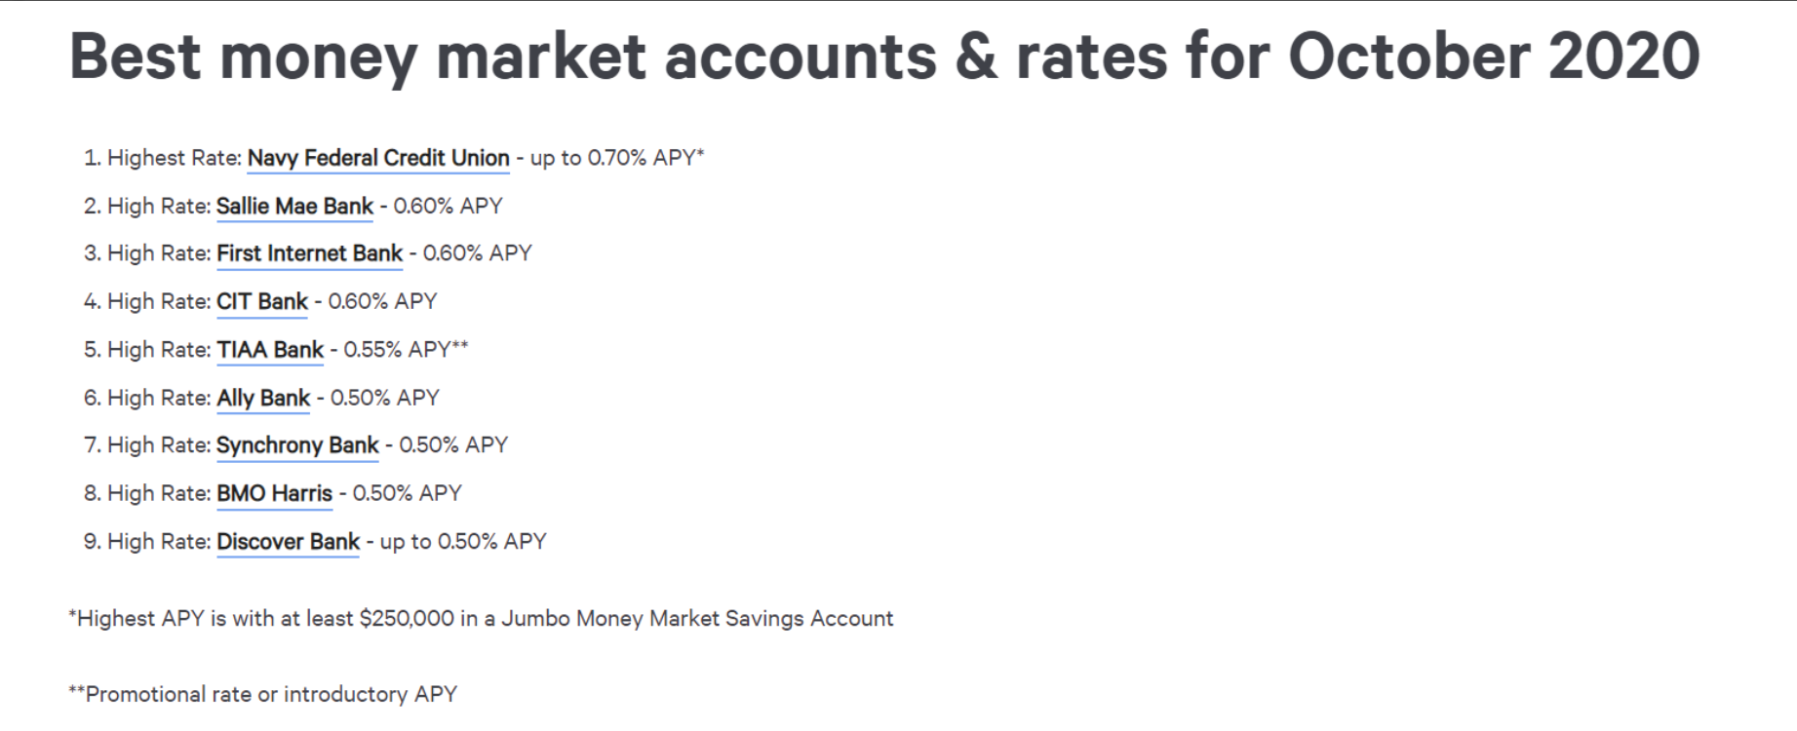Go to the Ally Bank link
Image resolution: width=1797 pixels, height=731 pixels.
point(263,398)
